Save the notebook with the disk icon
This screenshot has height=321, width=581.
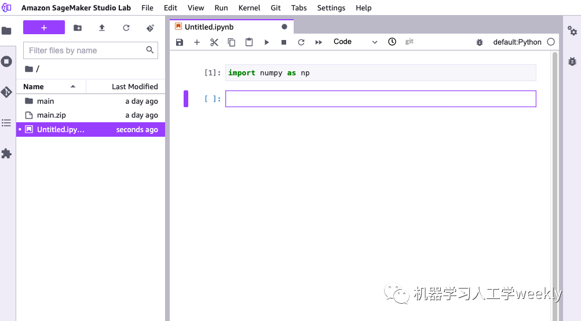pyautogui.click(x=180, y=42)
